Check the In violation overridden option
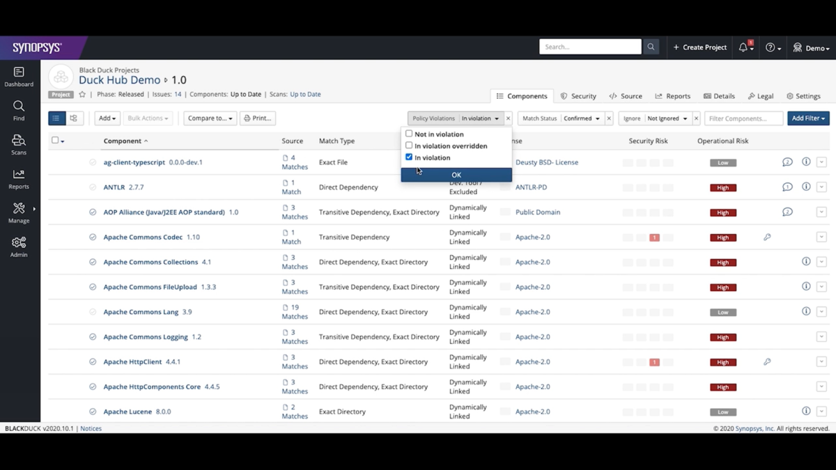 409,146
